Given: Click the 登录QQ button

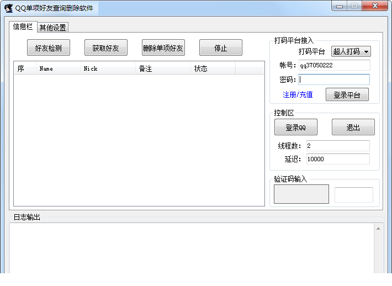Looking at the screenshot, I should [x=296, y=127].
